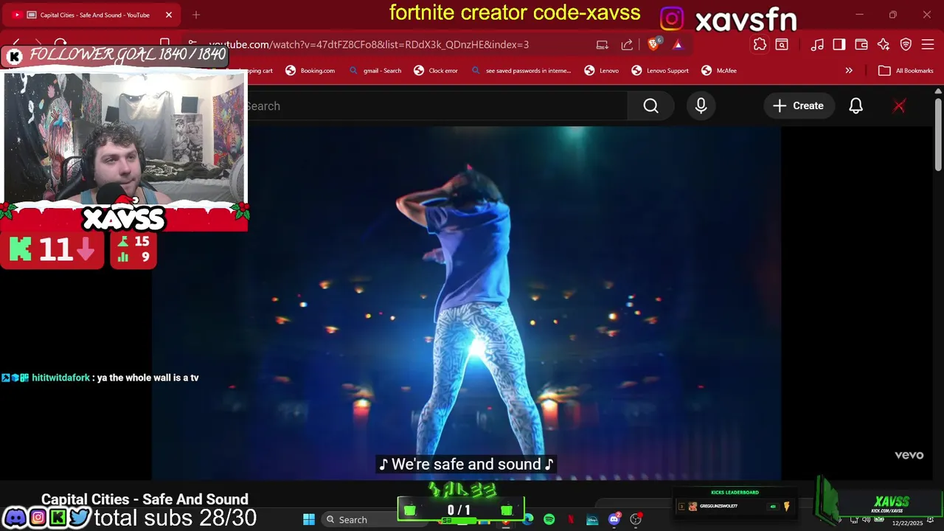
Task: Open Discord from the taskbar
Action: point(614,519)
